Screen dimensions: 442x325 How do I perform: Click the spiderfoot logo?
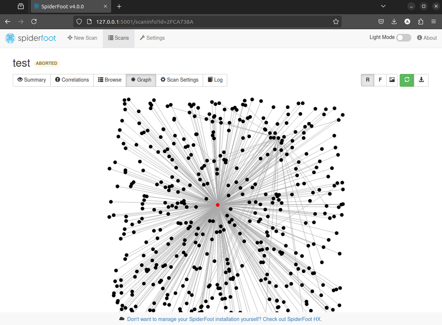point(30,38)
